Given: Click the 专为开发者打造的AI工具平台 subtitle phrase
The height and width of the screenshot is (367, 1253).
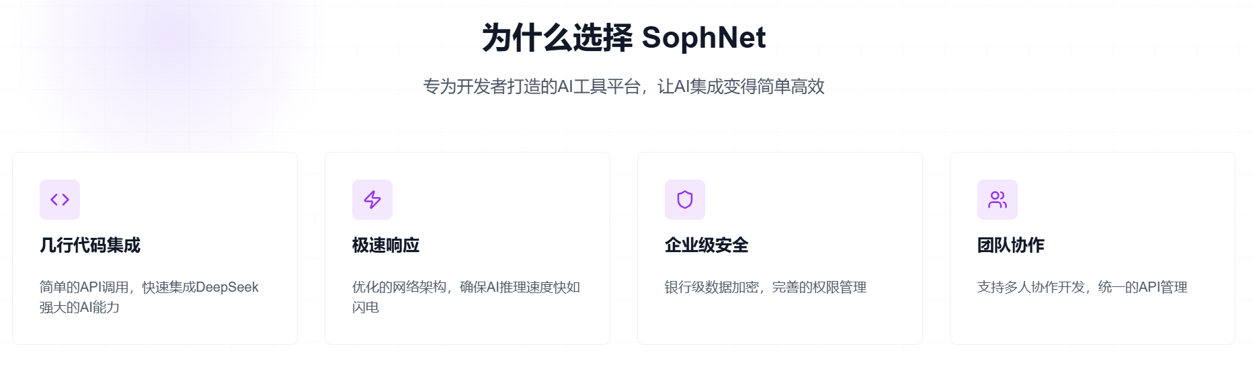Looking at the screenshot, I should (531, 87).
